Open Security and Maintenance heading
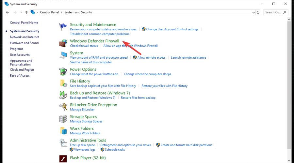294x163 pixels. coord(93,24)
